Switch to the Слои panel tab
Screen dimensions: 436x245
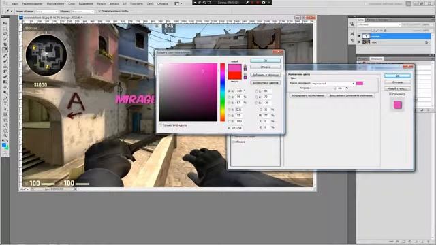(x=360, y=20)
